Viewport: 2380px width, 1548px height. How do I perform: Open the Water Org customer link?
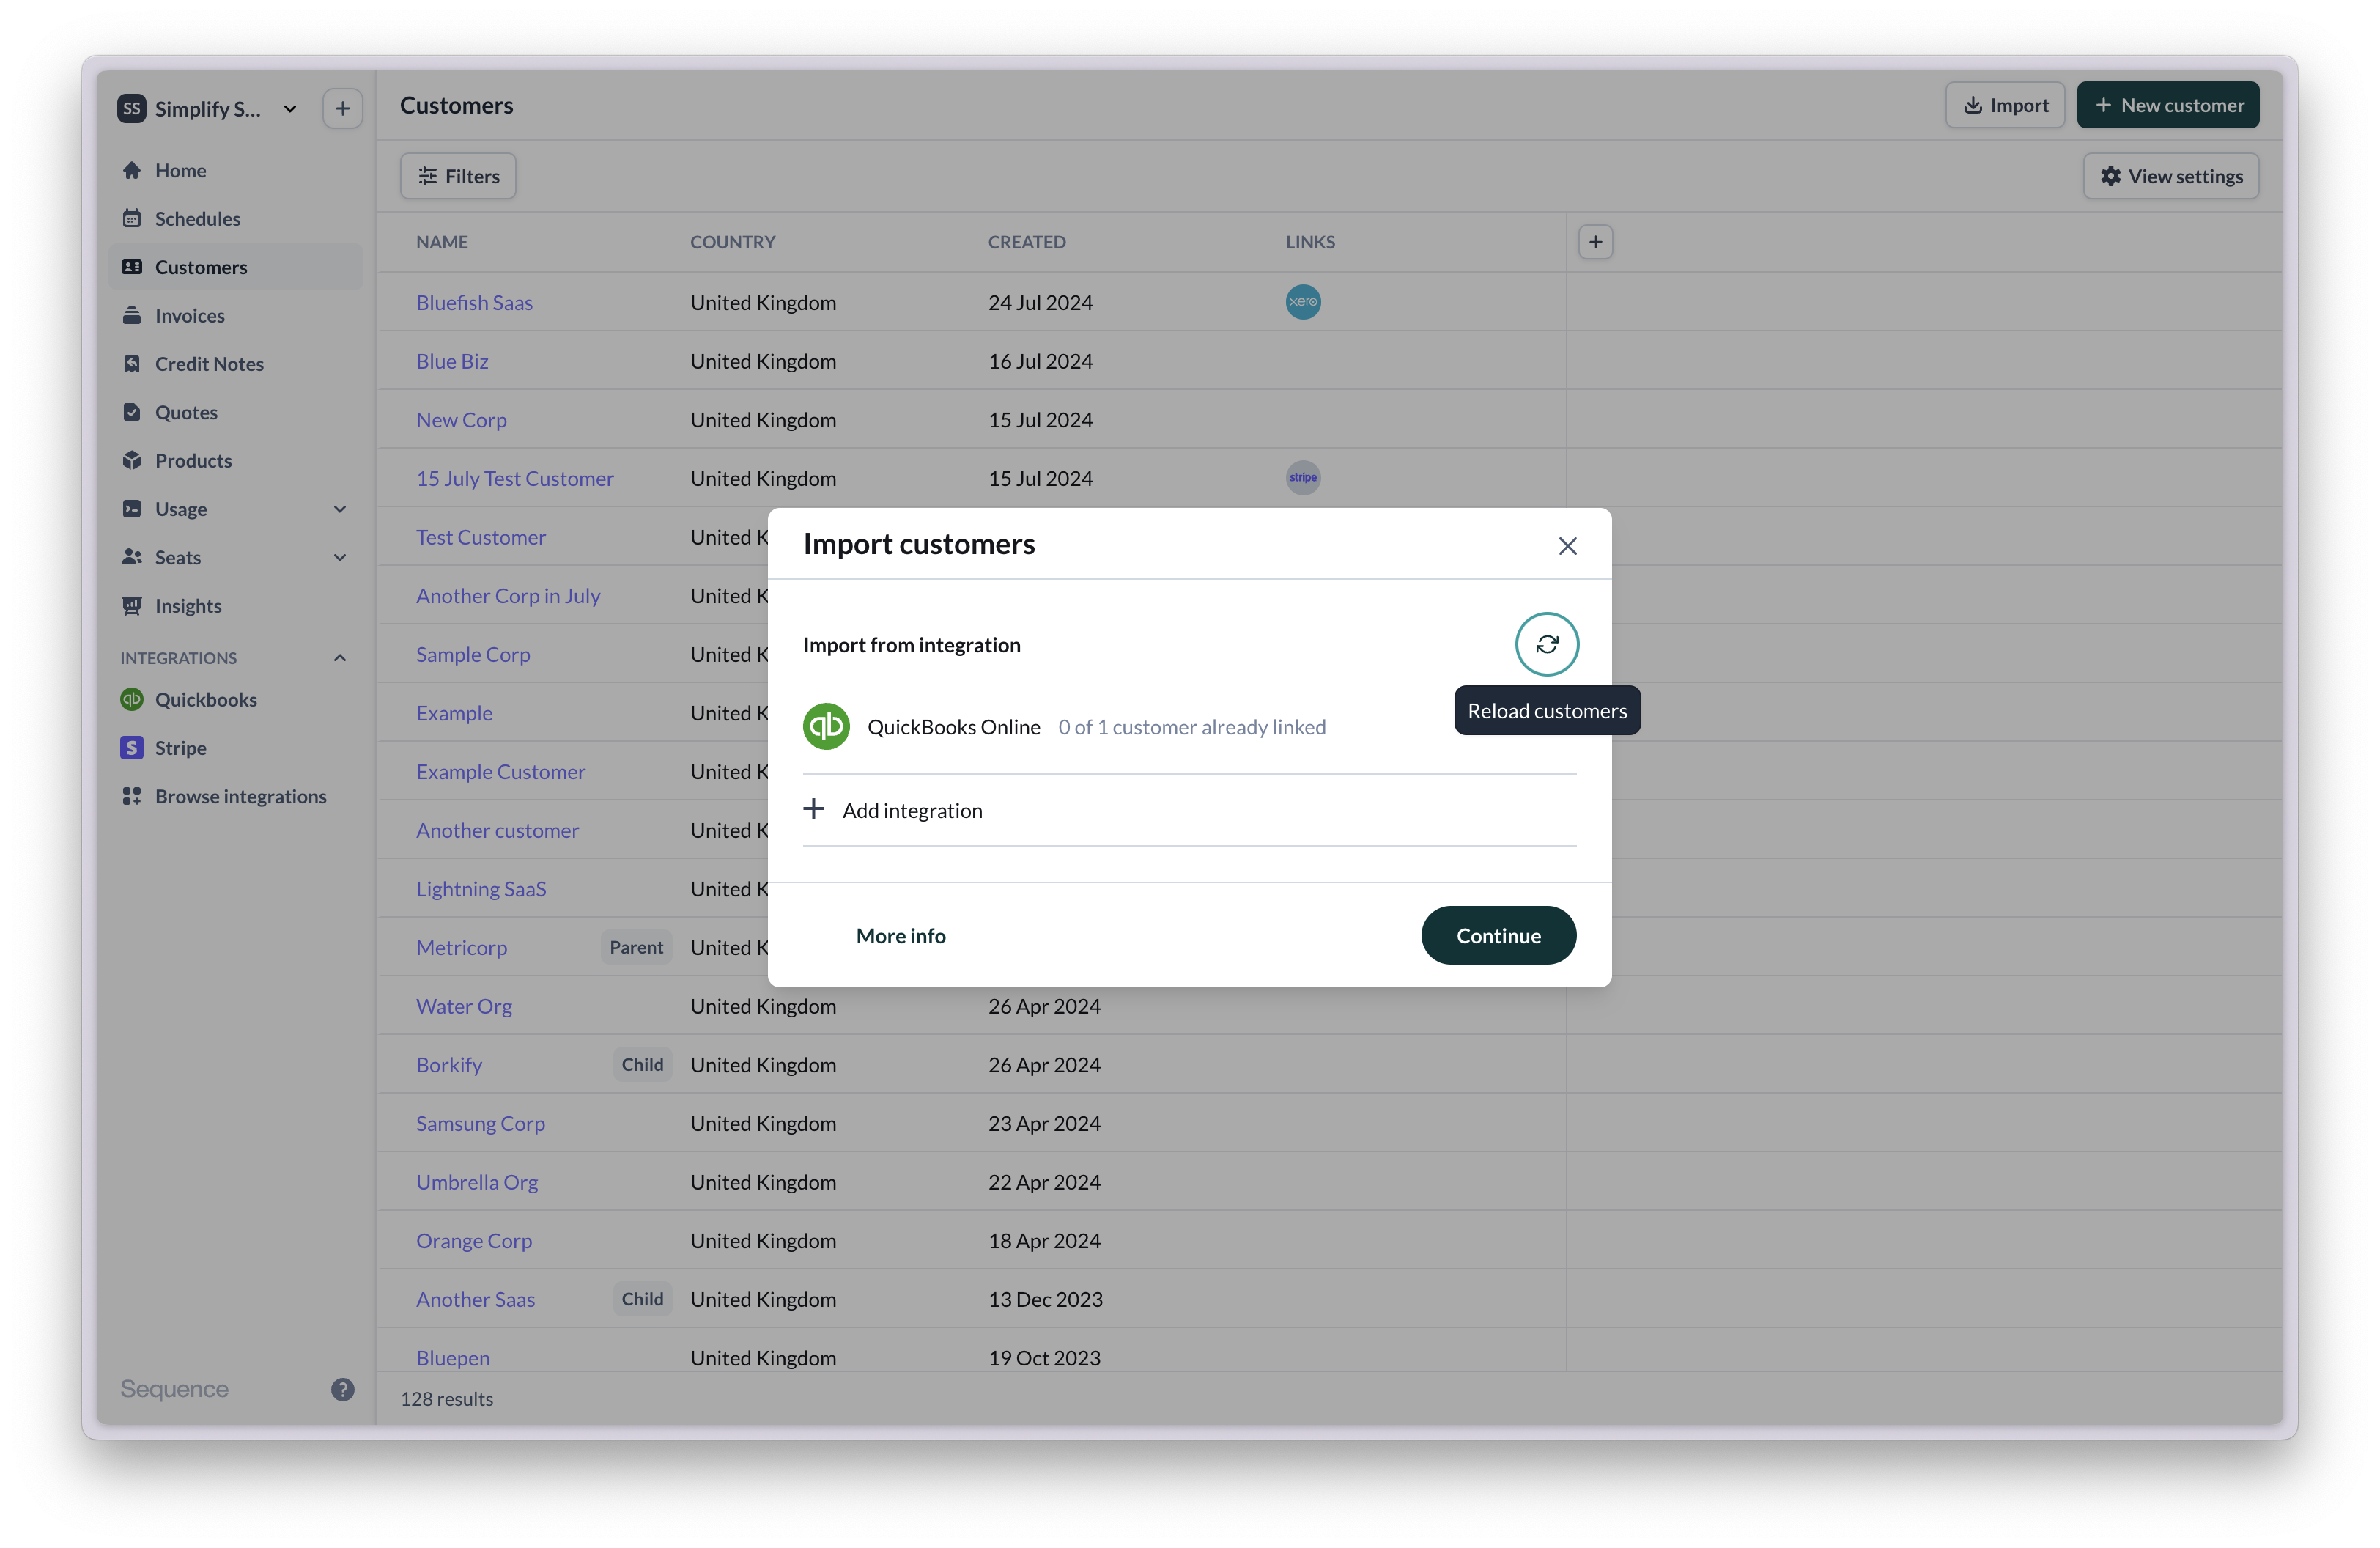click(464, 1006)
